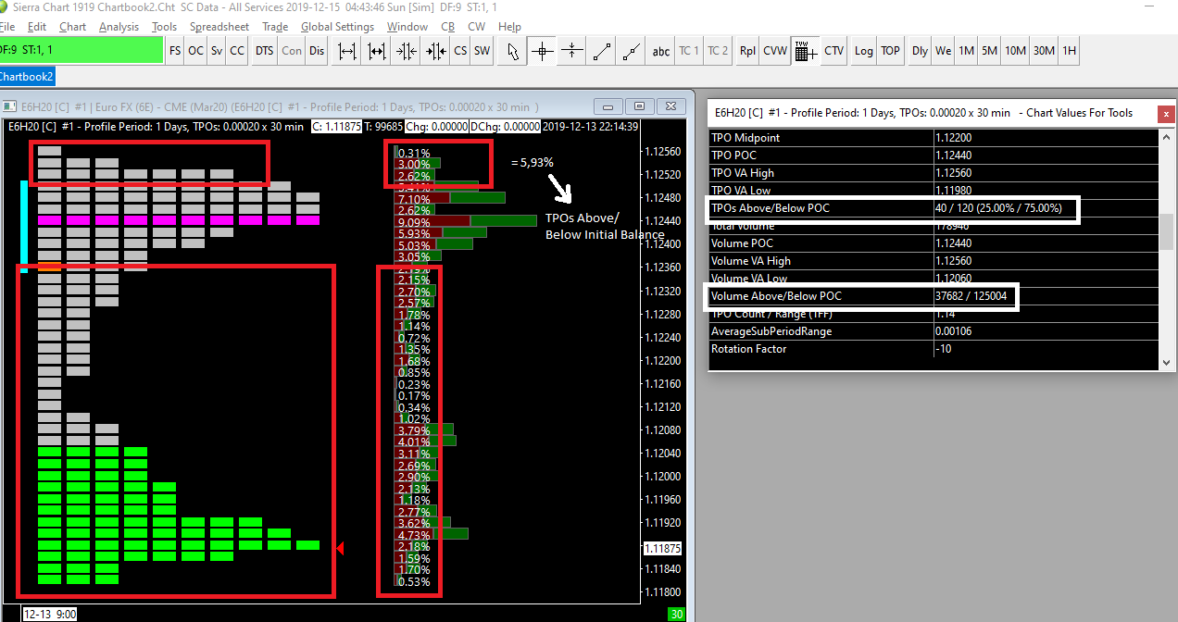Click the tool values window grid icon
Viewport: 1178px width, 622px height.
[805, 51]
